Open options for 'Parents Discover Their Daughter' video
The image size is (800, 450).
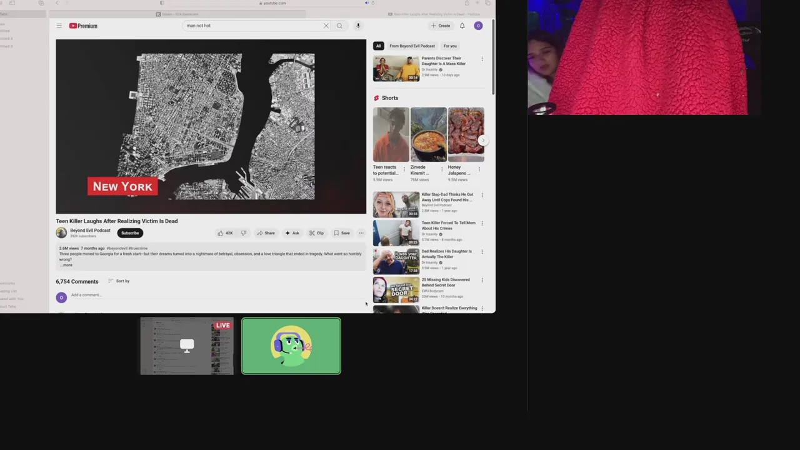click(482, 59)
